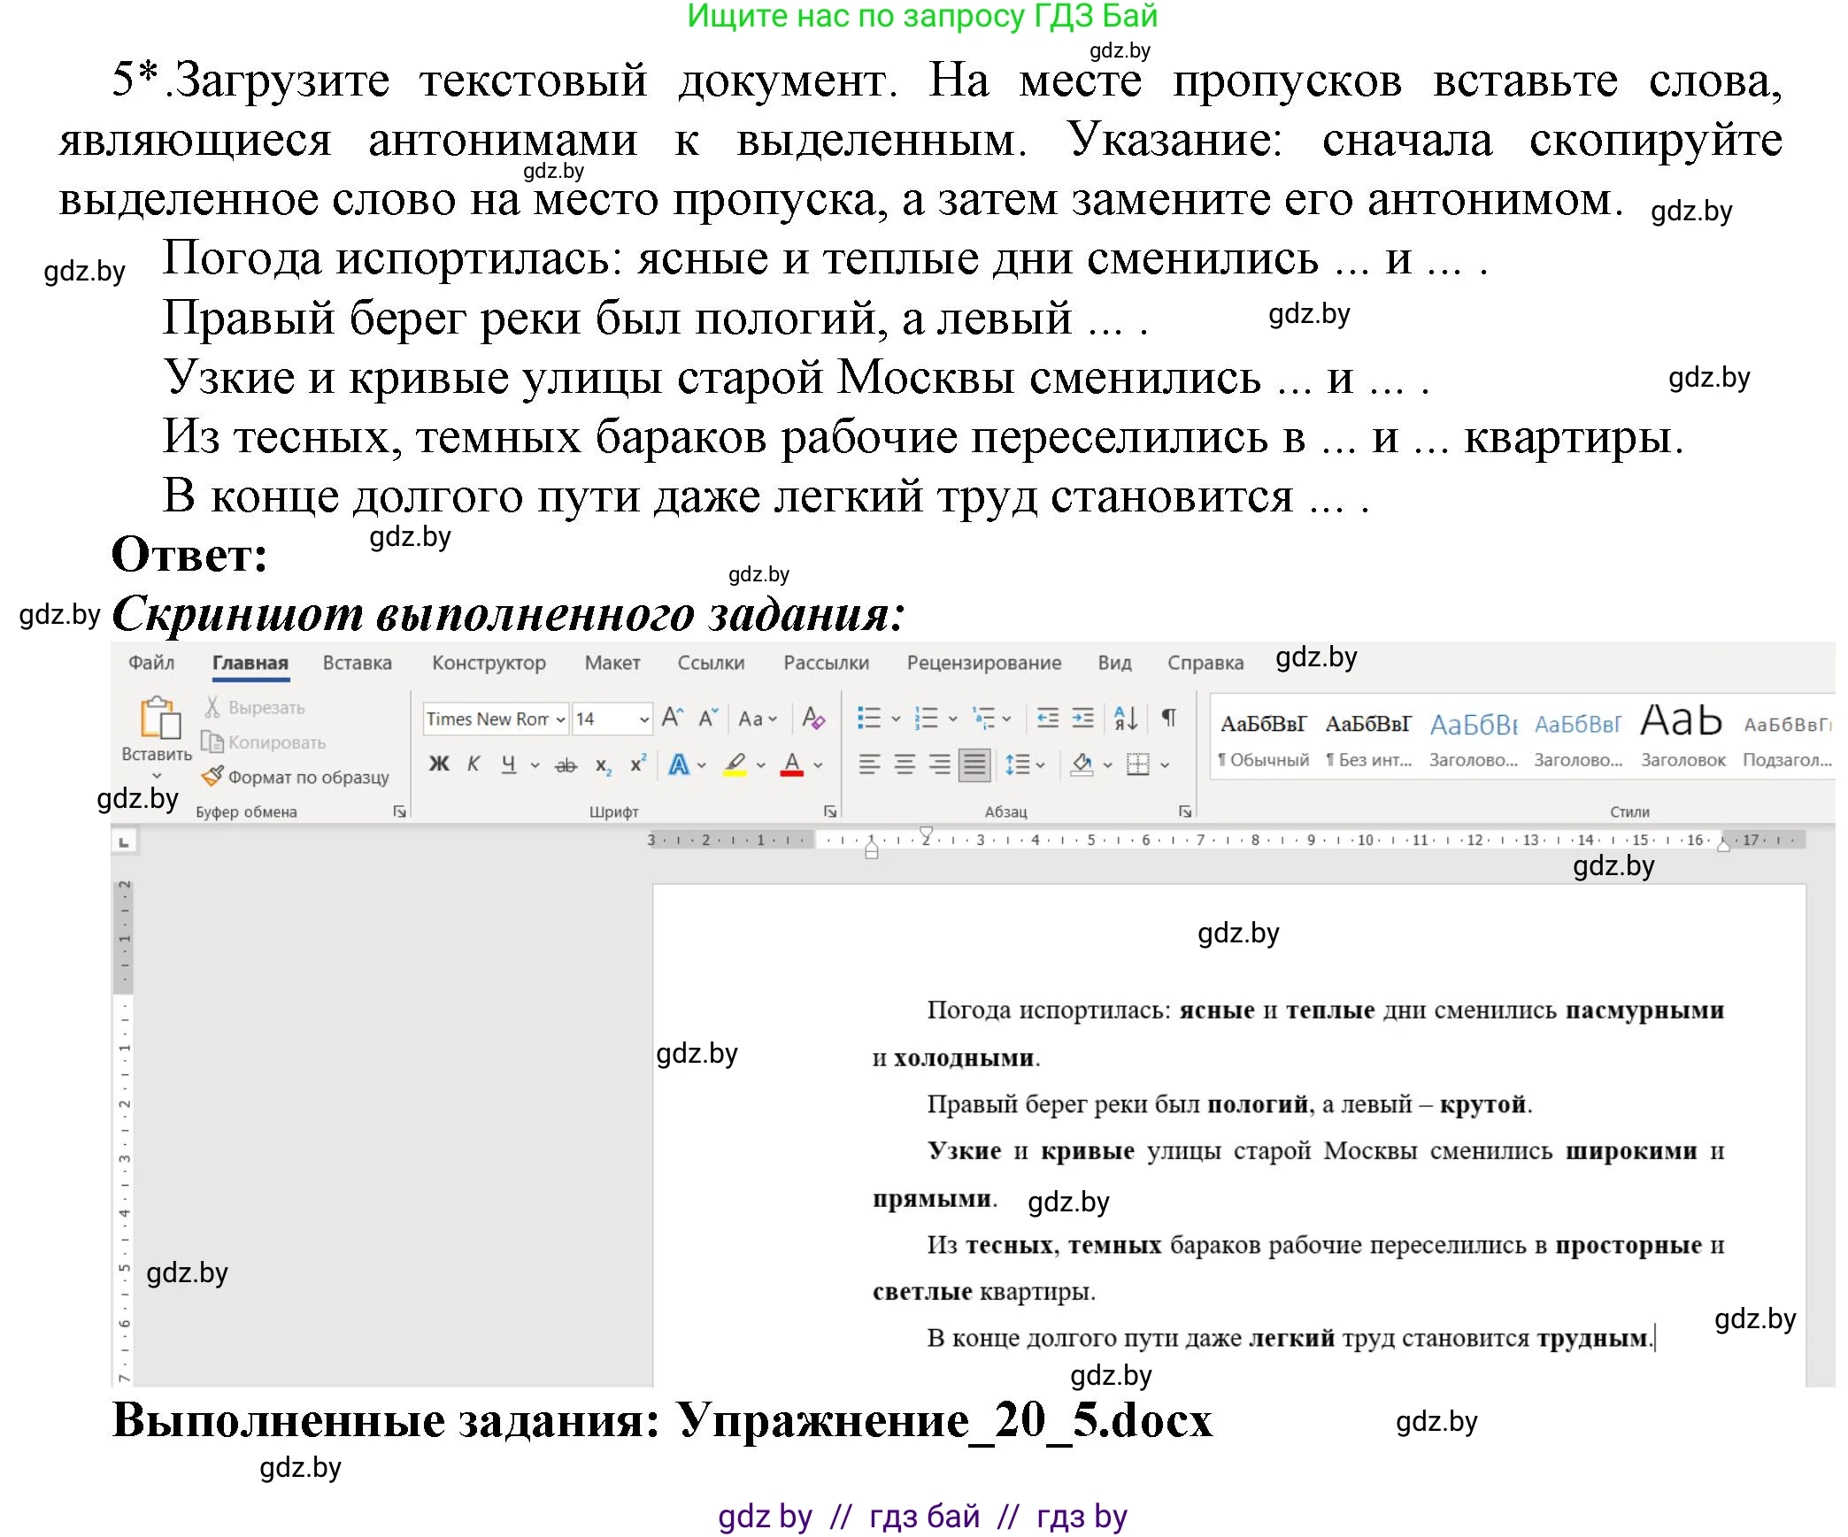The width and height of the screenshot is (1848, 1537).
Task: Open the font color dropdown arrow
Action: 816,763
